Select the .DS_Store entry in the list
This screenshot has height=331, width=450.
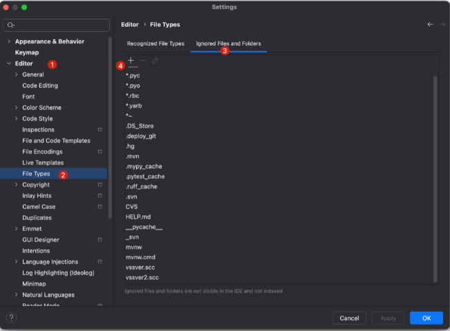[139, 126]
